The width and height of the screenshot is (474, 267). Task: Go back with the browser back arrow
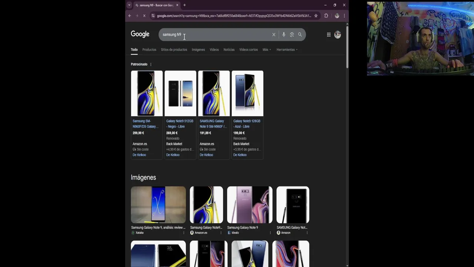tap(130, 16)
